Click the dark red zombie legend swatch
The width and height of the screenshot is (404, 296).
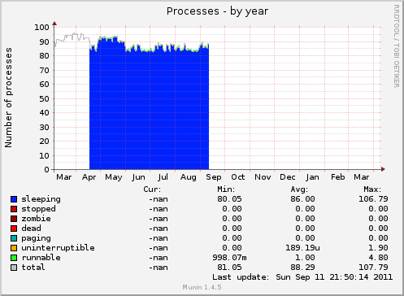14,219
